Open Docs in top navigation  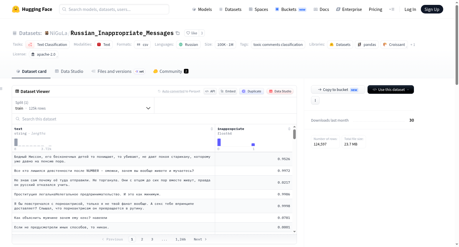coord(321,9)
